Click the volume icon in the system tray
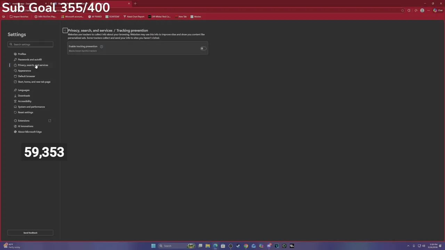Image resolution: width=445 pixels, height=250 pixels. coord(423,246)
